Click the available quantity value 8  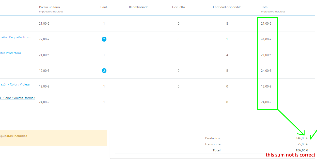pyautogui.click(x=227, y=24)
